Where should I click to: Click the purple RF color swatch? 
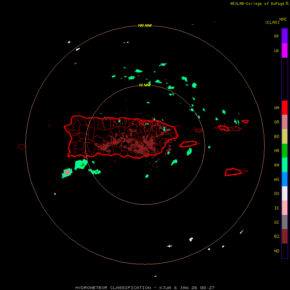(285, 36)
